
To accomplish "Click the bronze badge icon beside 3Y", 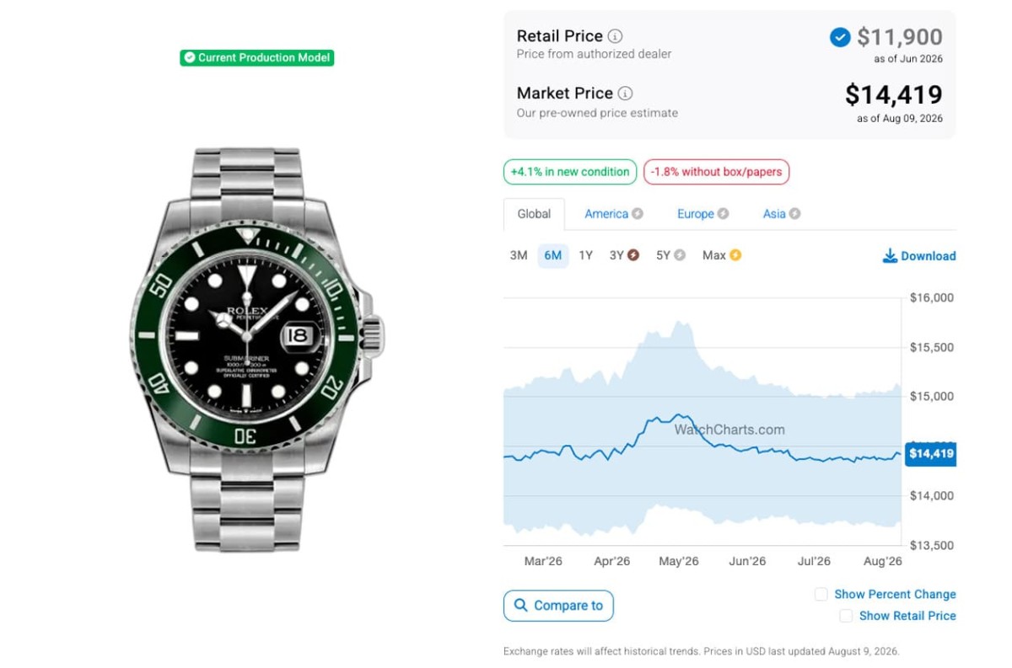I will pos(633,255).
